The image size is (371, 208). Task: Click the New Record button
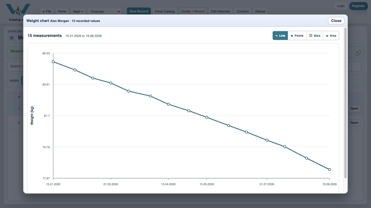point(139,11)
